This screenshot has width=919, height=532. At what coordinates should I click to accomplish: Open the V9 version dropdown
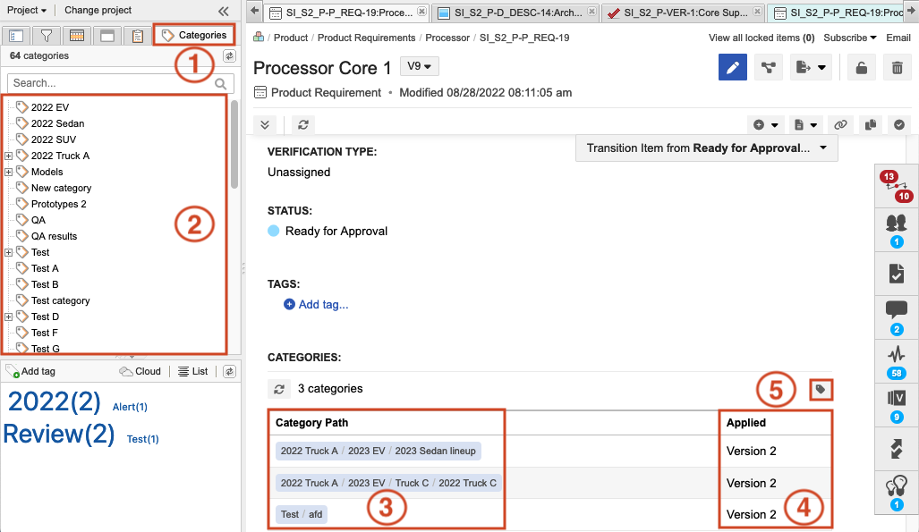coord(419,67)
